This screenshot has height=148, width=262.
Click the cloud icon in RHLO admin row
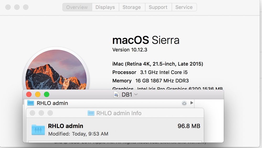pyautogui.click(x=184, y=103)
